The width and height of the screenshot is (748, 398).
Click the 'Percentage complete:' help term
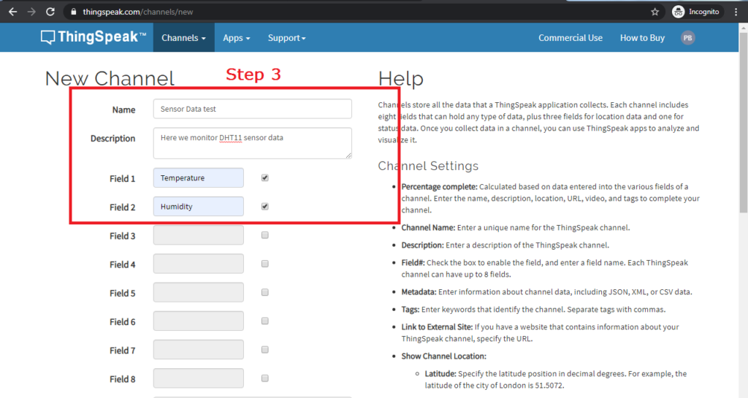439,187
